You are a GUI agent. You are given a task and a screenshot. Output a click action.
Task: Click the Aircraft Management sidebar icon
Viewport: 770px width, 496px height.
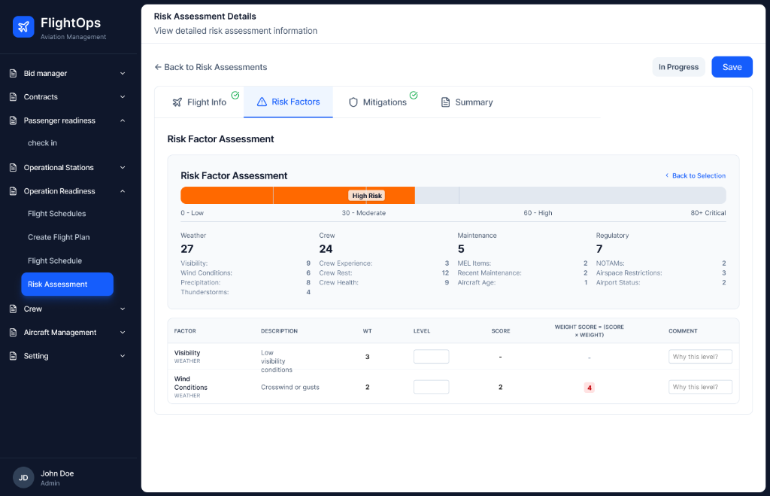tap(13, 333)
